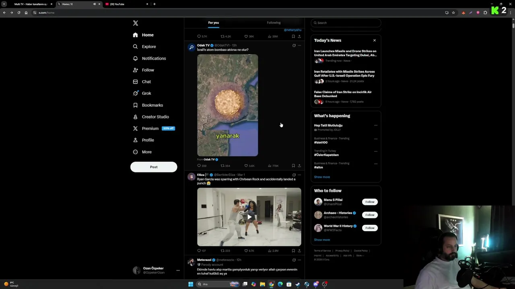Click Grok explain icon on Meterazzi post
515x289 pixels.
(x=294, y=260)
